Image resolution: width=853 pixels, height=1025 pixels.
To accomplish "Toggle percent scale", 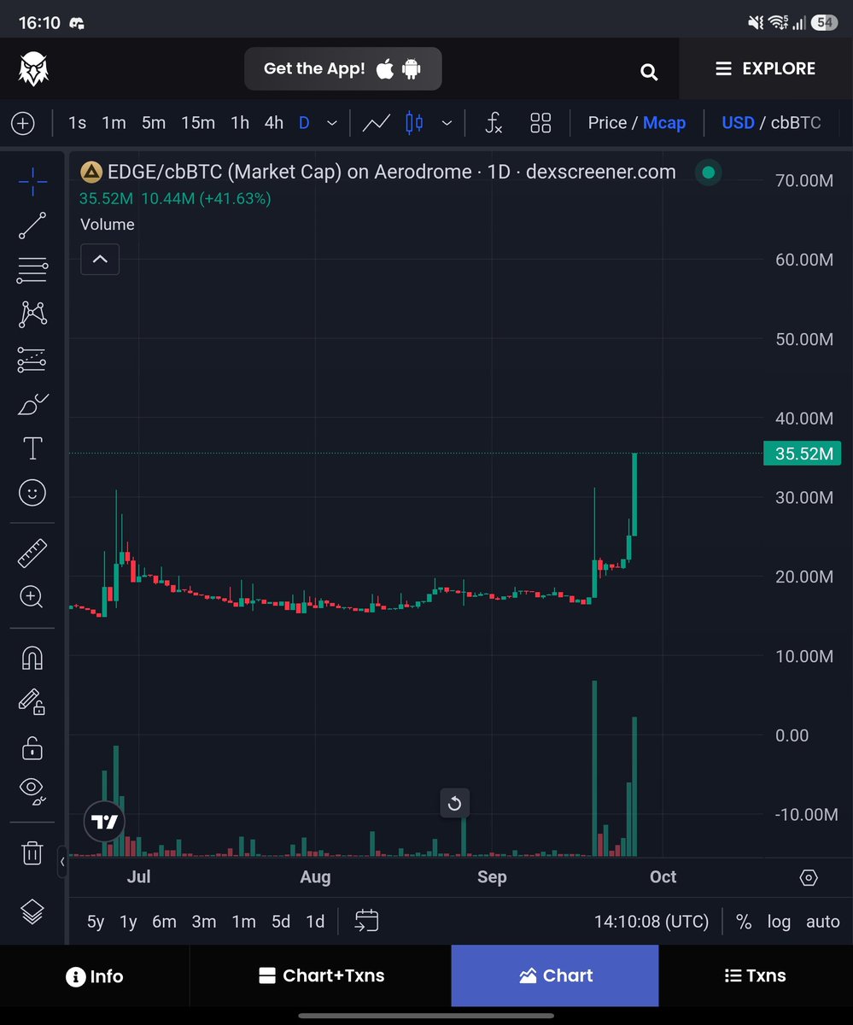I will click(x=744, y=922).
